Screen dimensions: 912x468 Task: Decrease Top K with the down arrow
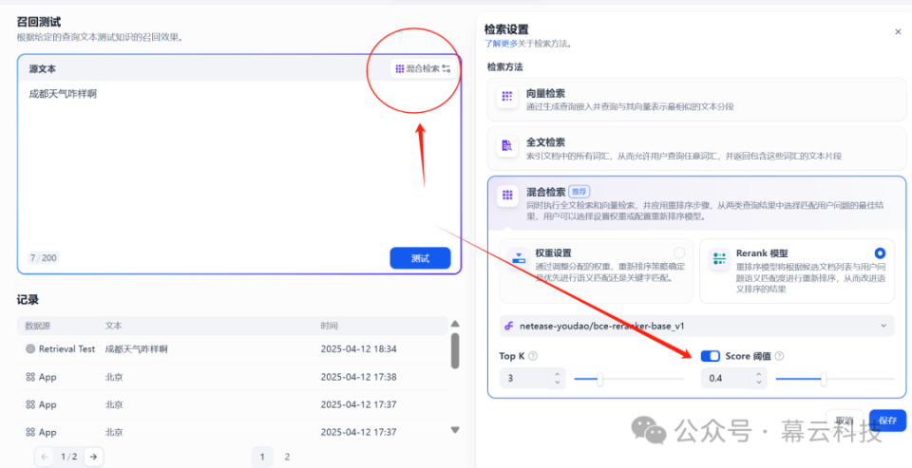pyautogui.click(x=558, y=383)
